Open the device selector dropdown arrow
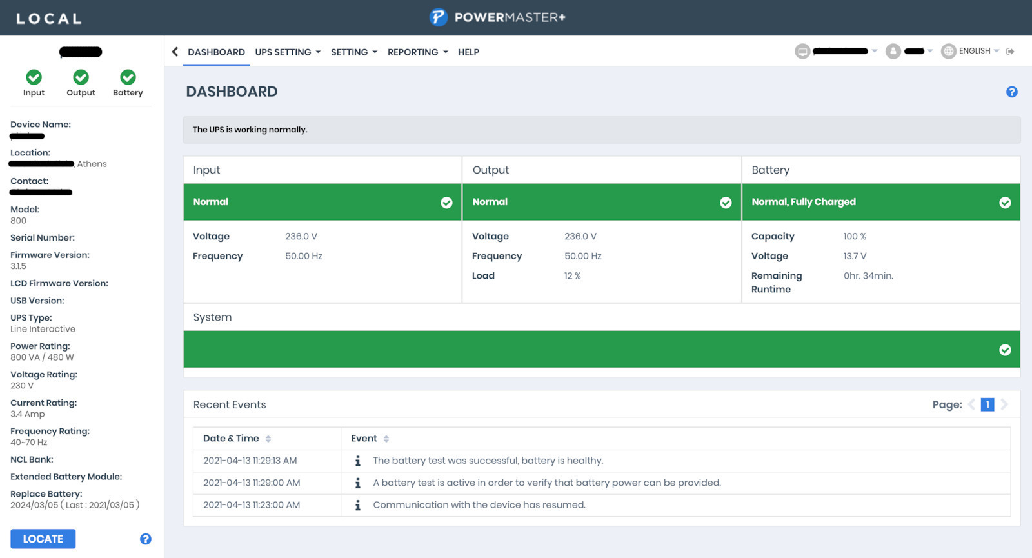Viewport: 1032px width, 558px height. tap(875, 51)
